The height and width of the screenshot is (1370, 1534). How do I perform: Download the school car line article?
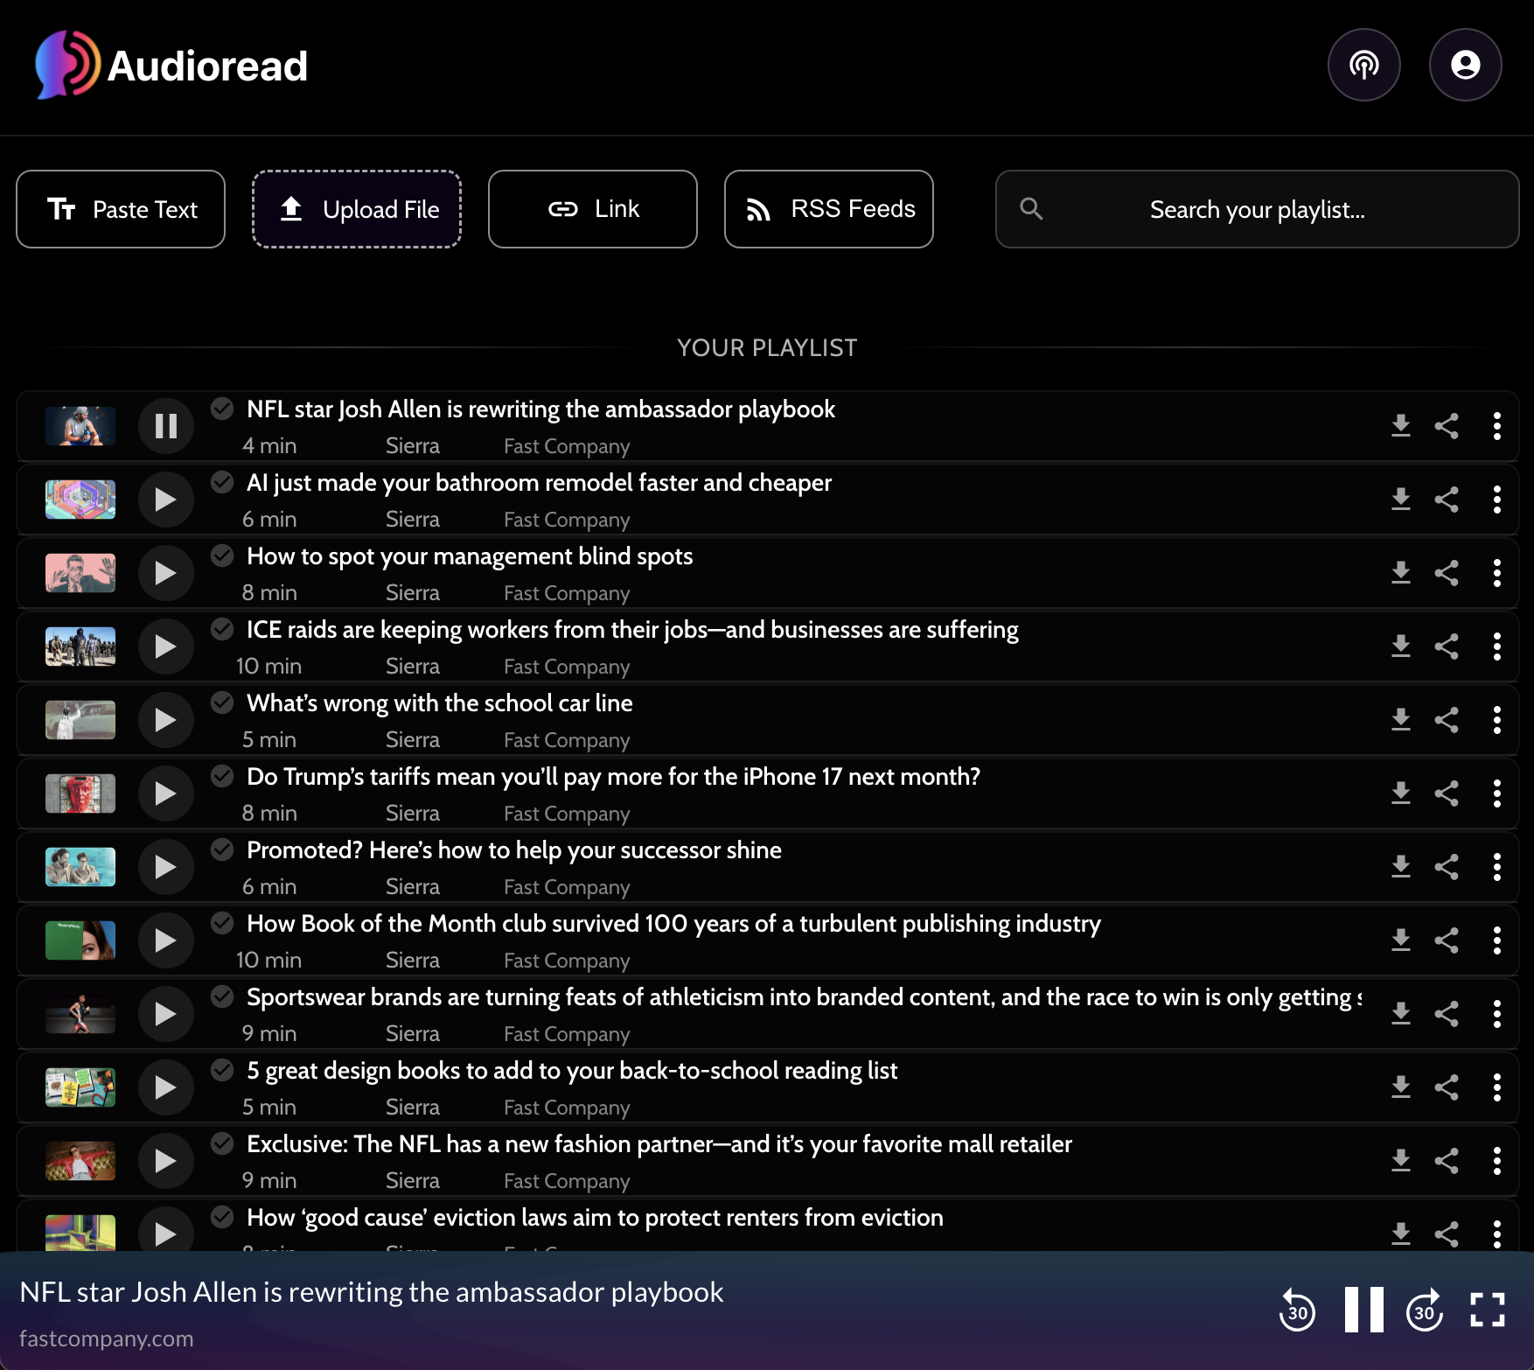[x=1401, y=720]
